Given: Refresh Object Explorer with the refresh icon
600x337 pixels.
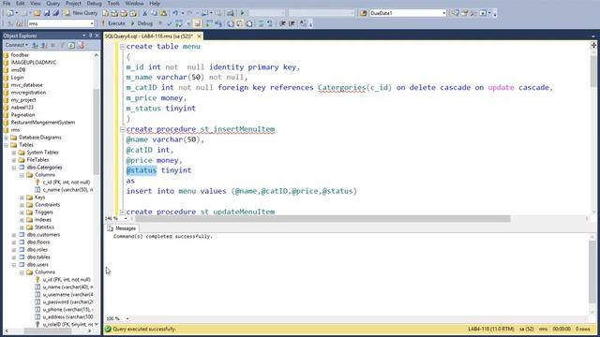Looking at the screenshot, I should point(71,46).
